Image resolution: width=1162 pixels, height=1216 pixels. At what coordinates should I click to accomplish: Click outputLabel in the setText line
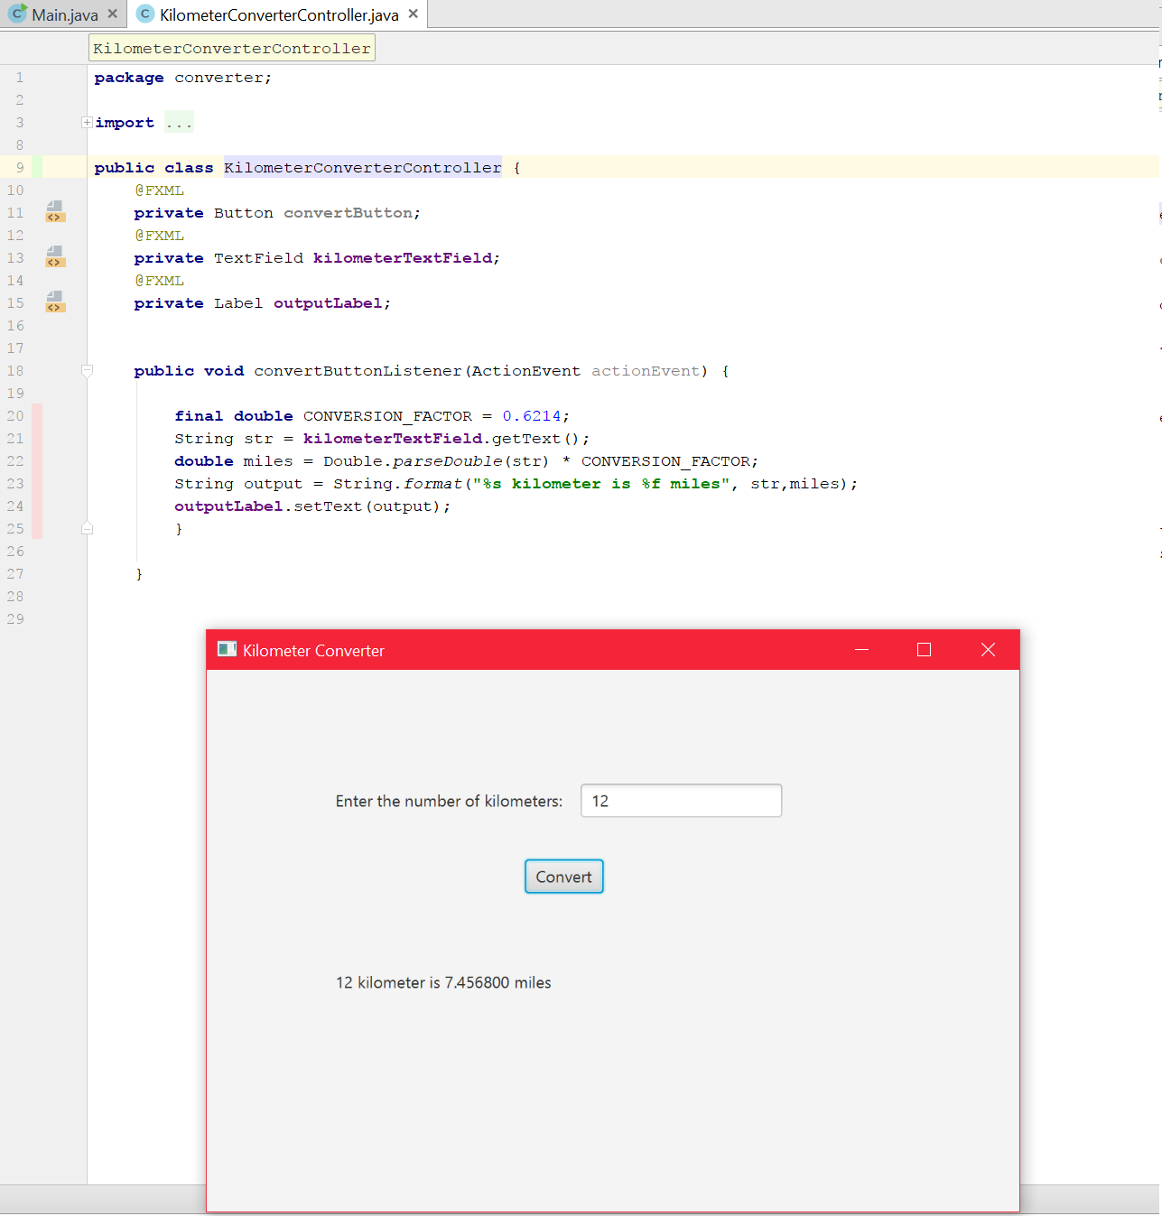[x=228, y=506]
